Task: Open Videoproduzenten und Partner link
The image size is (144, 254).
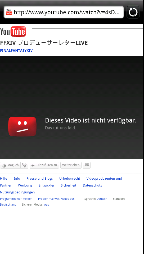Action: click(104, 179)
